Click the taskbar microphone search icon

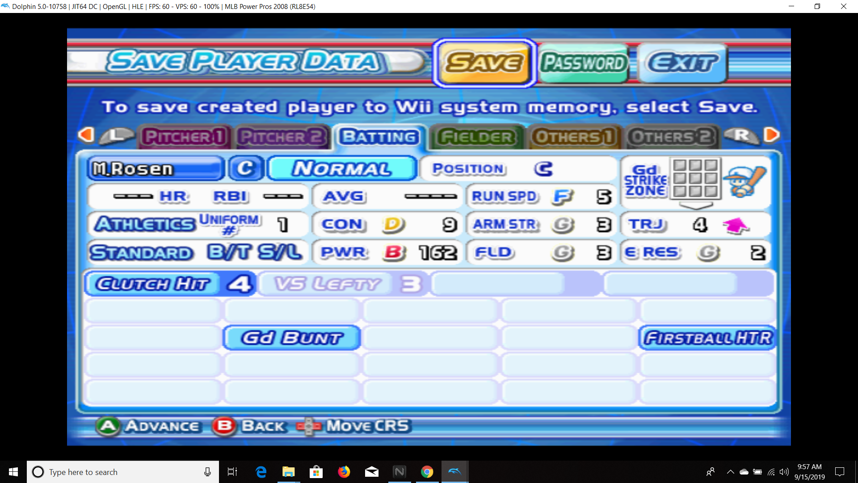pyautogui.click(x=207, y=472)
